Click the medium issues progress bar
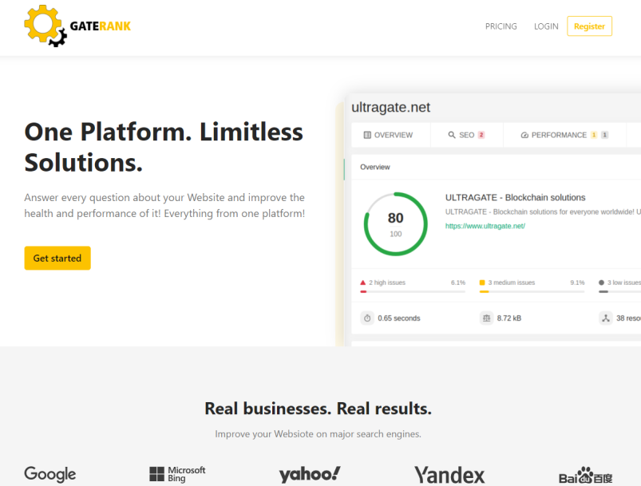641x486 pixels. pos(532,291)
